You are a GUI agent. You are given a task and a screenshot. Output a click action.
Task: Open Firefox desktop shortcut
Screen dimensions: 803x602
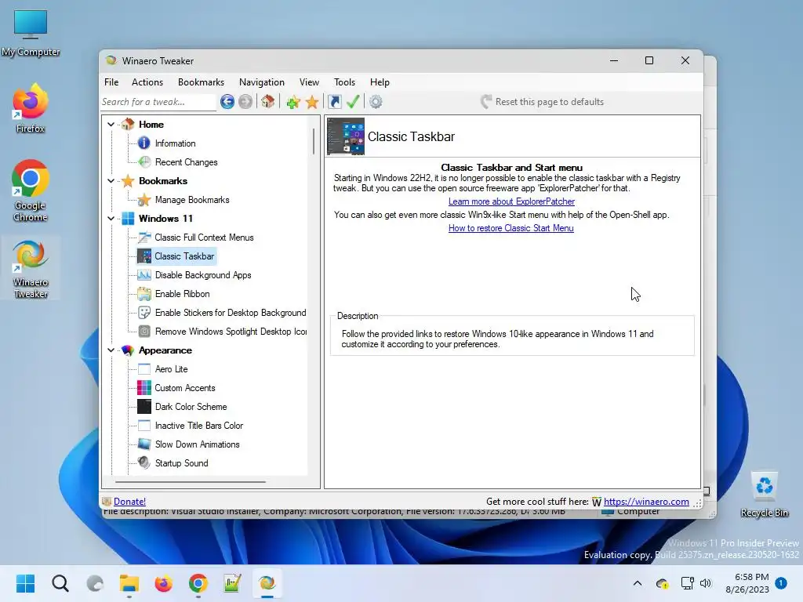31,108
